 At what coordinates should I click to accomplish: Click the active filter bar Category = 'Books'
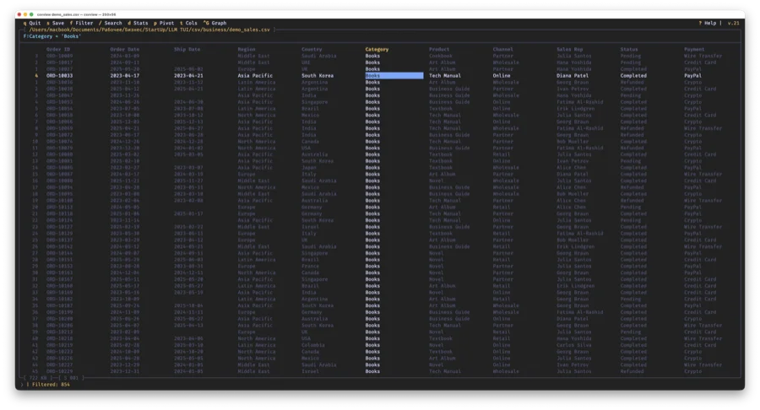coord(52,36)
